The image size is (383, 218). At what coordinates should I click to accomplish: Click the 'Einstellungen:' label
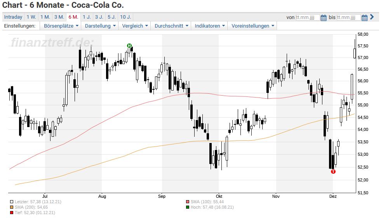click(x=20, y=26)
